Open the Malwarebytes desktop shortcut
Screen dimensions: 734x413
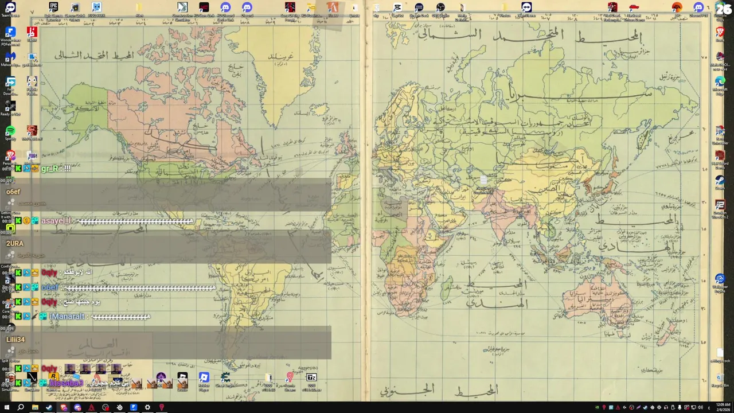(x=10, y=57)
